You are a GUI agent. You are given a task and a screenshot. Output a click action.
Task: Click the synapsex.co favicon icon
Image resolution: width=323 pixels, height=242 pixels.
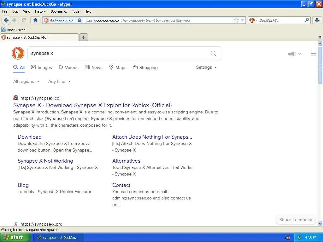(16, 98)
